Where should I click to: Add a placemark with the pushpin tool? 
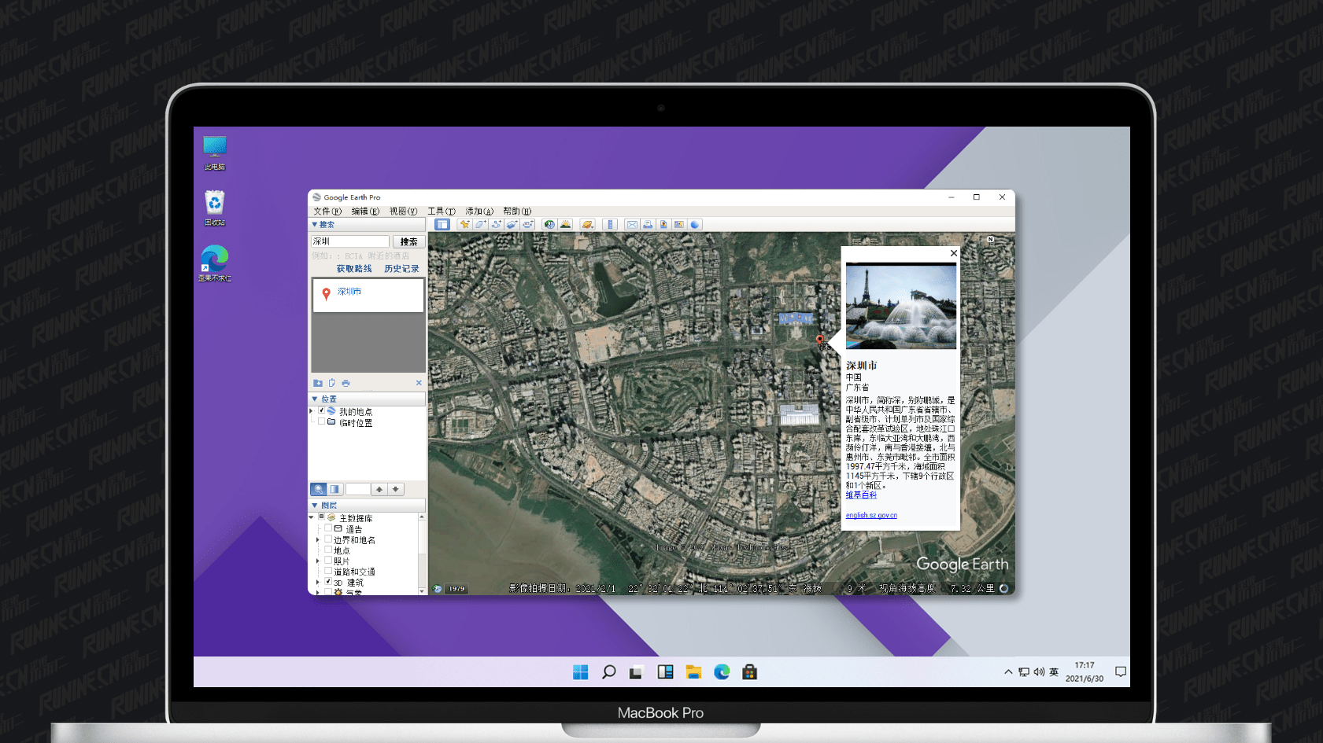(x=464, y=225)
